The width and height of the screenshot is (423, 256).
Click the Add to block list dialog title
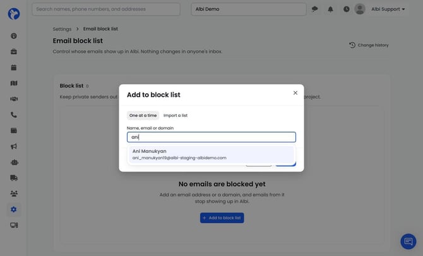(153, 95)
